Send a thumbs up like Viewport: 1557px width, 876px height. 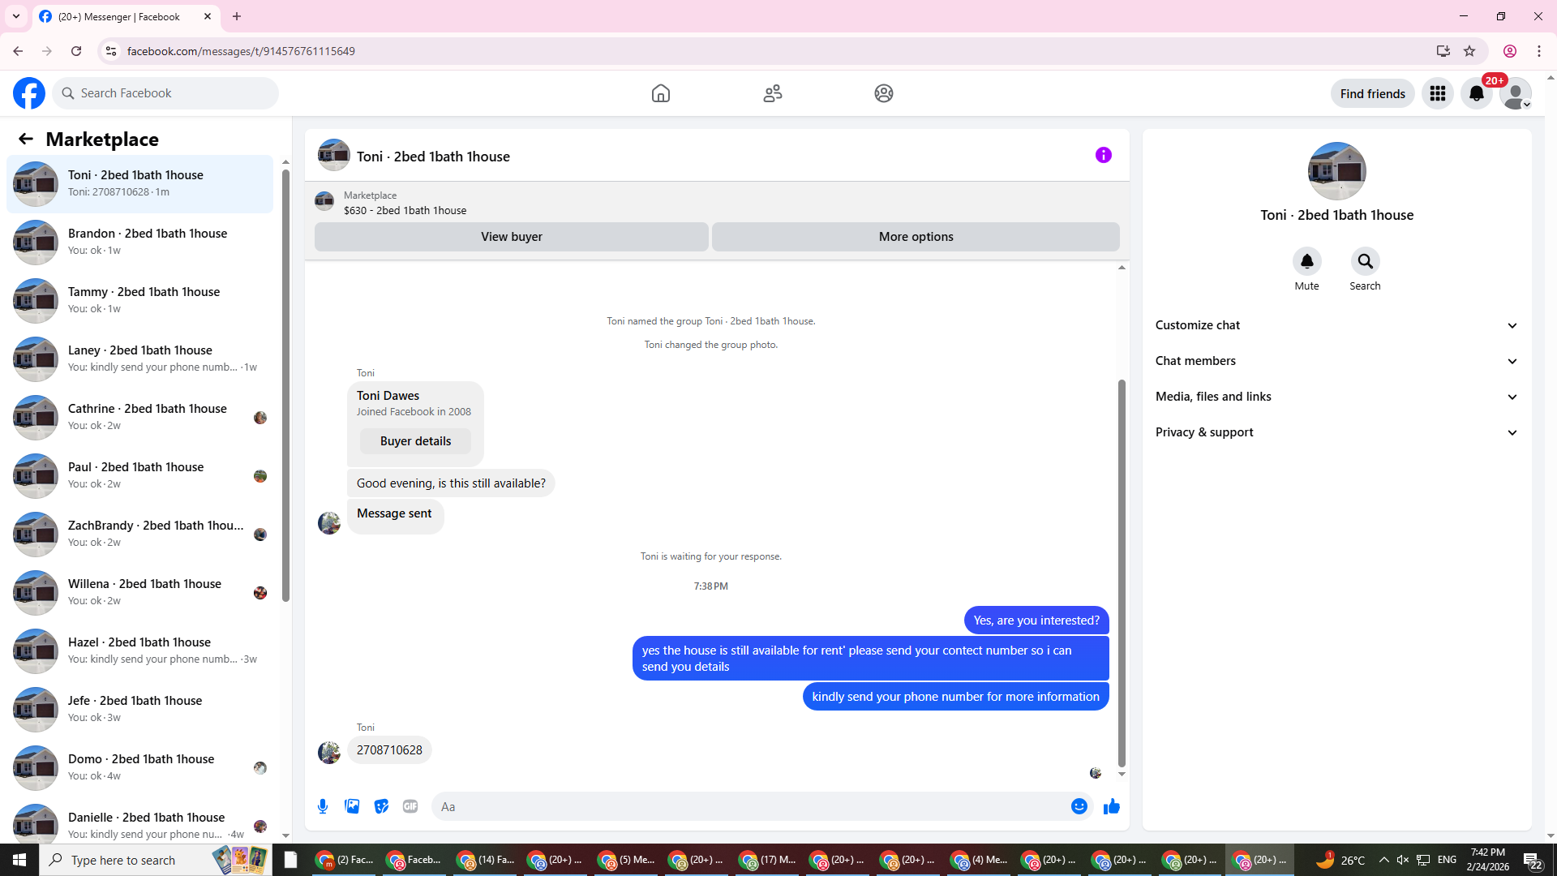[1111, 806]
